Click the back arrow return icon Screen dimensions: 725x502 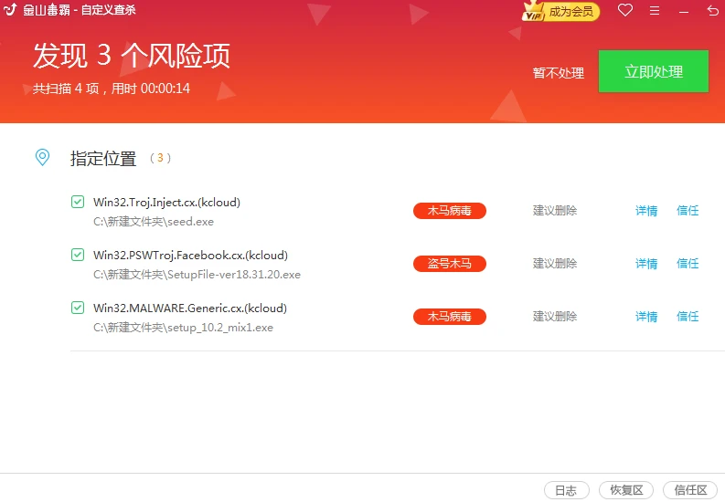[x=712, y=10]
